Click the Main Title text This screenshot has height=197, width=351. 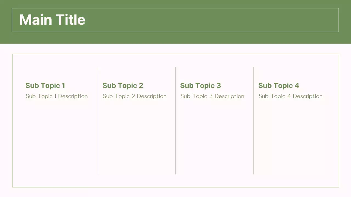(x=52, y=20)
